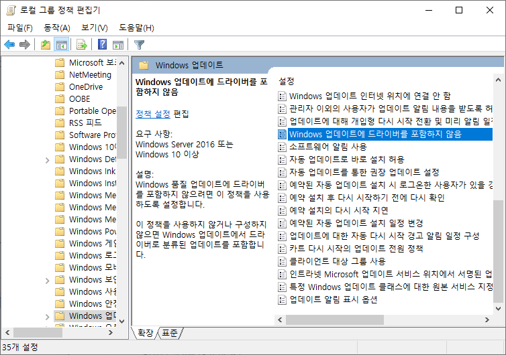The height and width of the screenshot is (355, 506).
Task: Toggle the show/hide action pane icon
Action: [x=118, y=44]
